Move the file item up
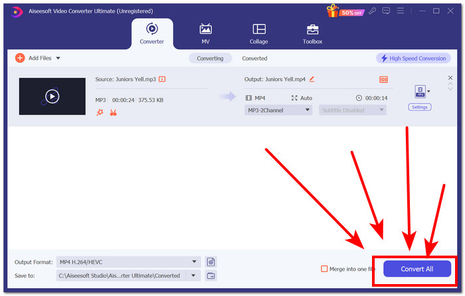 [x=450, y=84]
